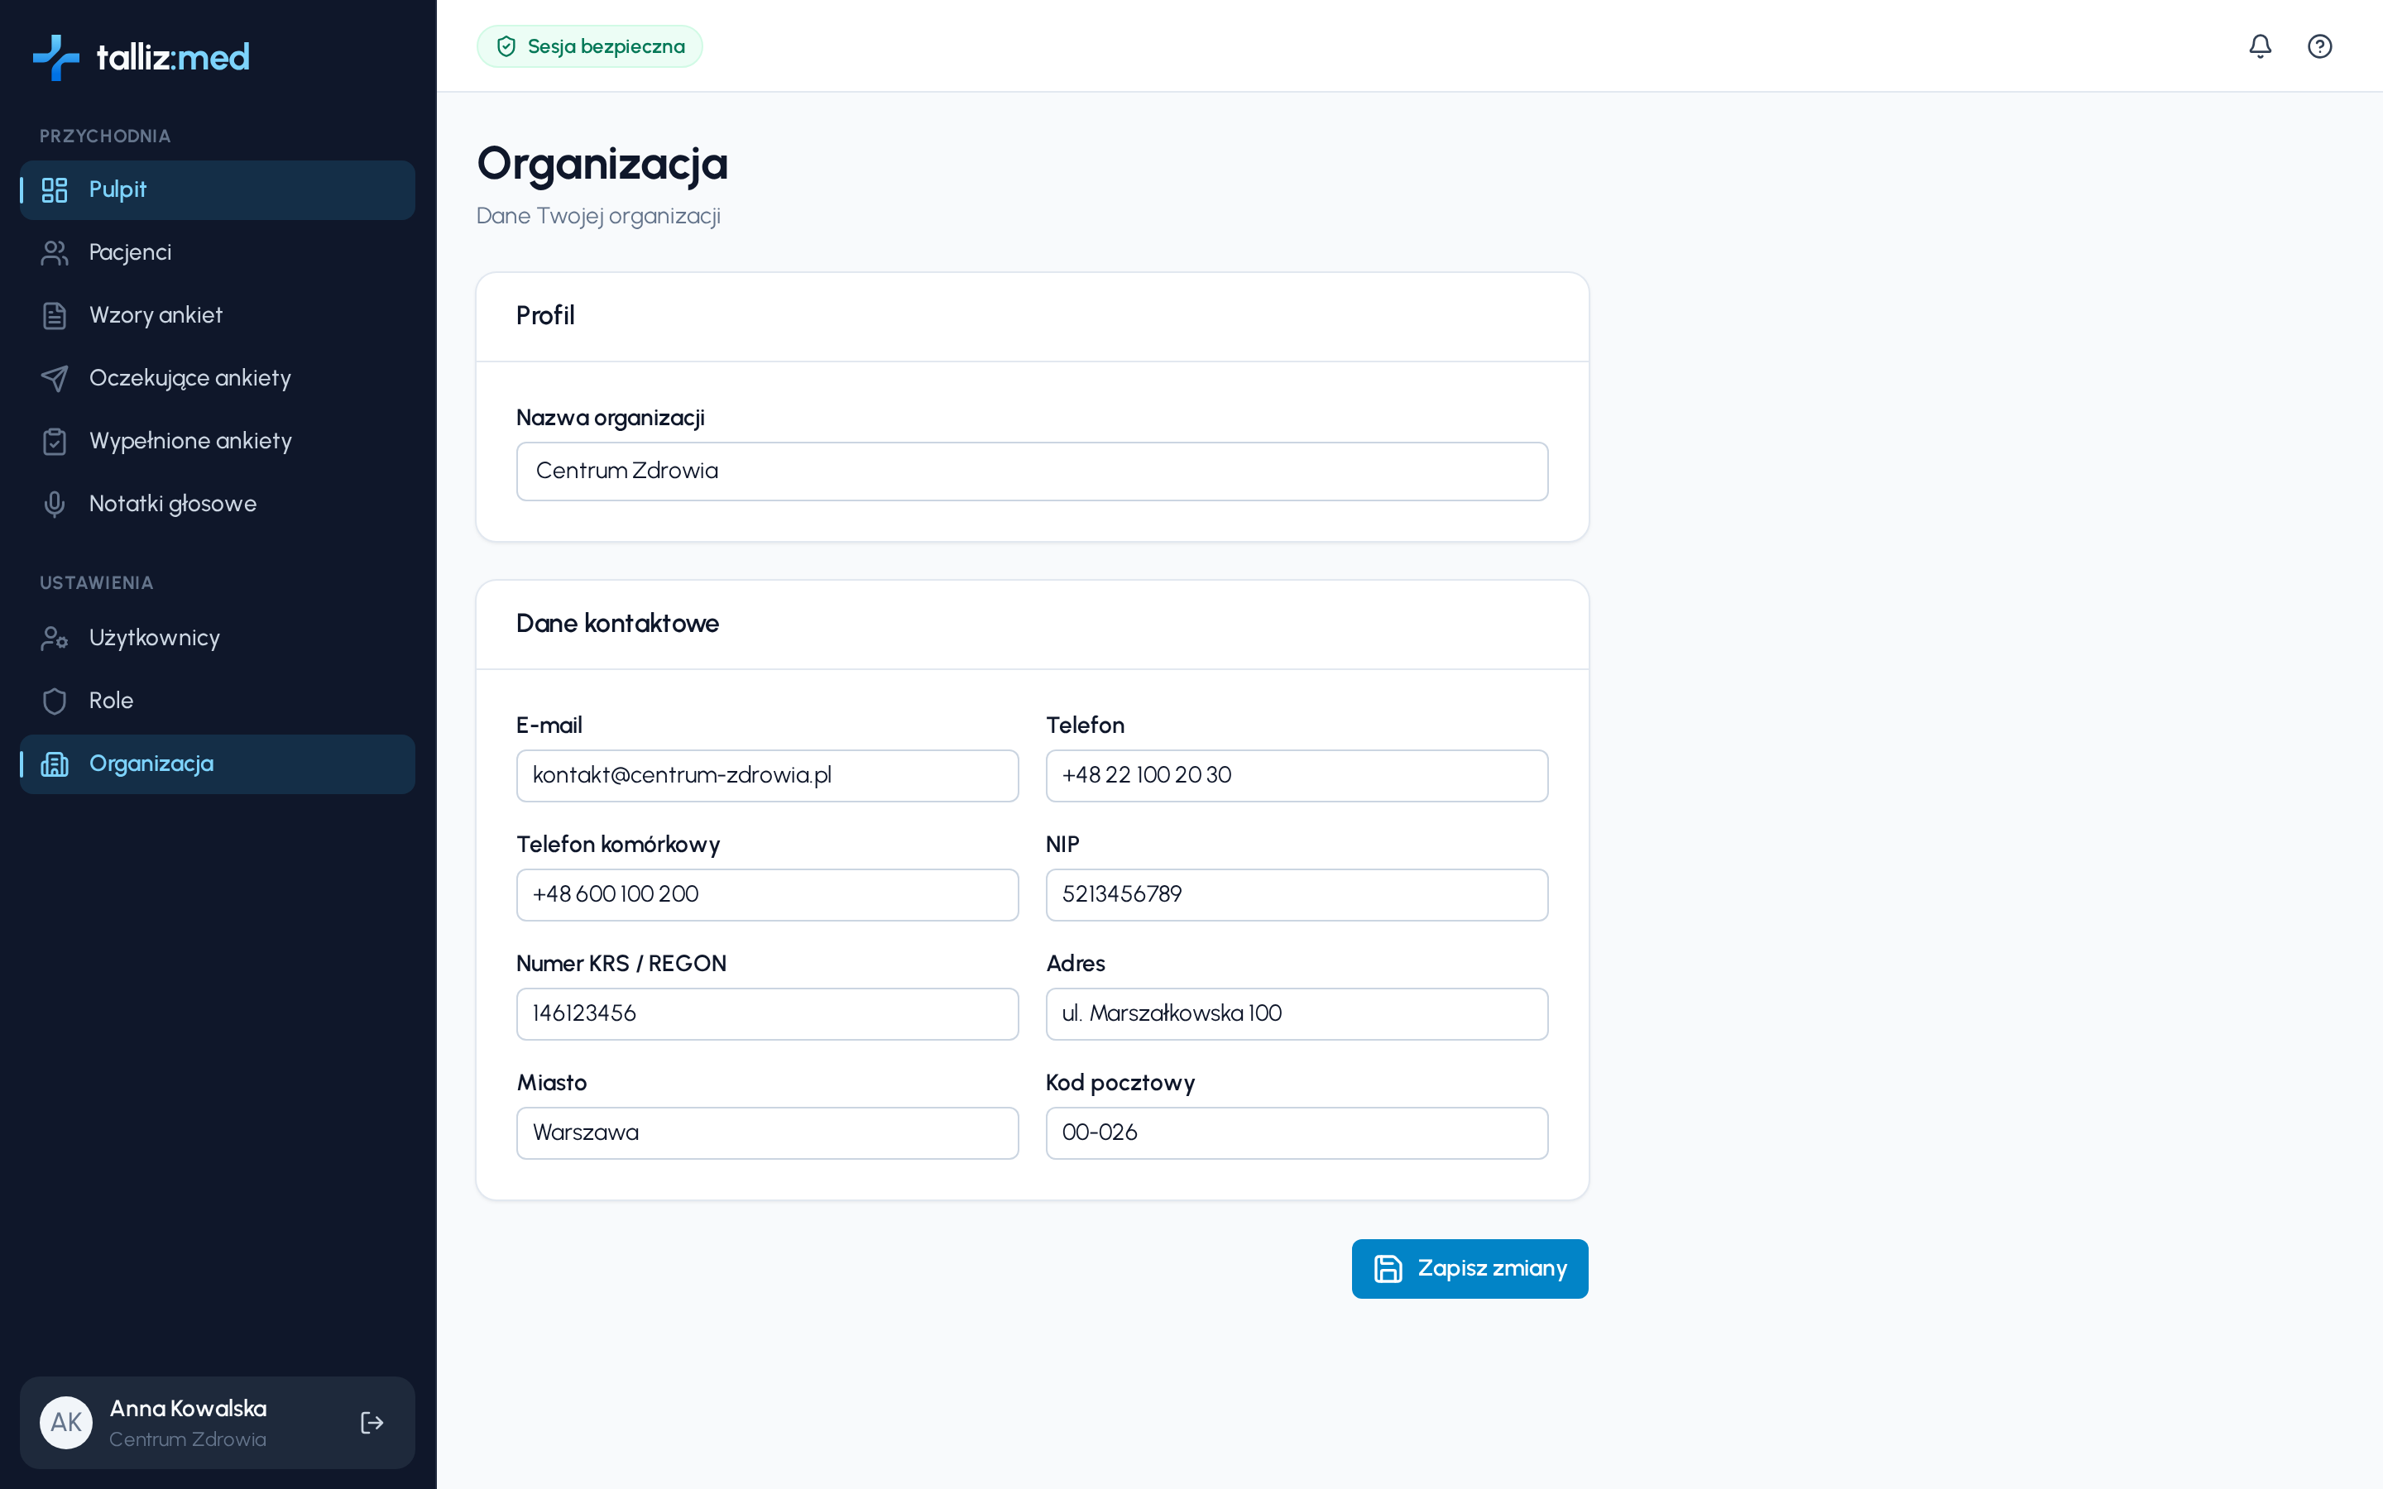Image resolution: width=2383 pixels, height=1489 pixels.
Task: Click the Pacjenci people icon
Action: (54, 253)
